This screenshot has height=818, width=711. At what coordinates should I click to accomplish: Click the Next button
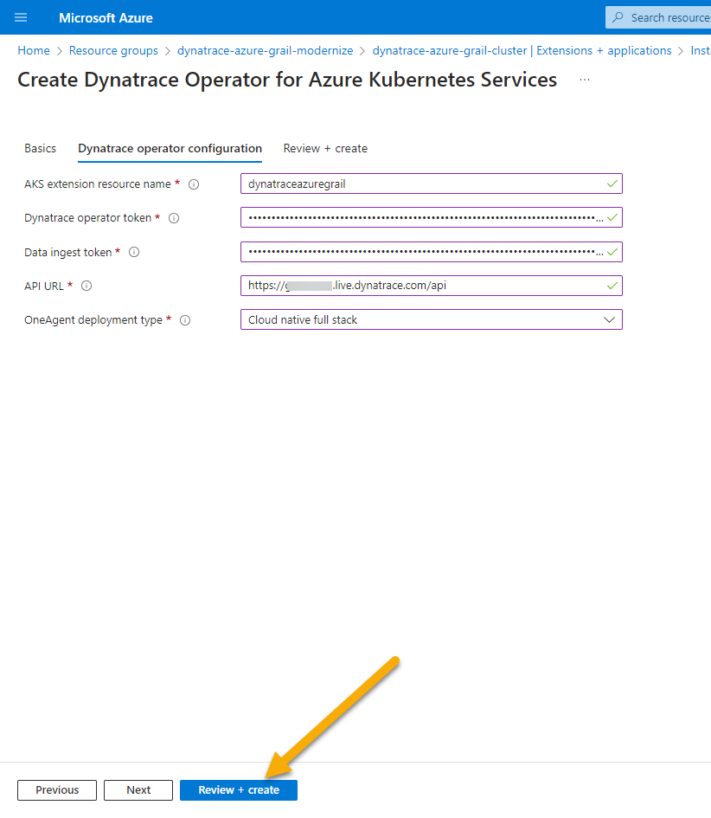click(x=138, y=790)
